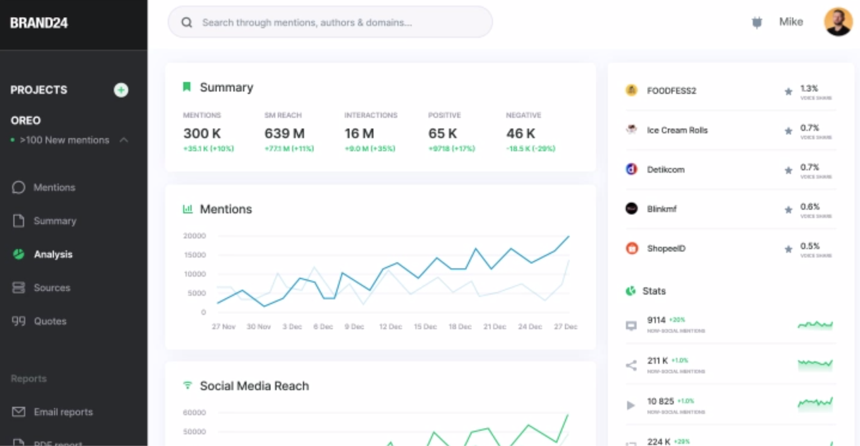This screenshot has height=446, width=860.
Task: Click the share icon beside 211 K
Action: (x=631, y=365)
